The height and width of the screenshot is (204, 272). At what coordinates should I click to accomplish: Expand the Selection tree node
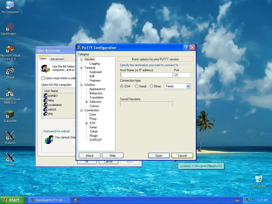(86, 102)
